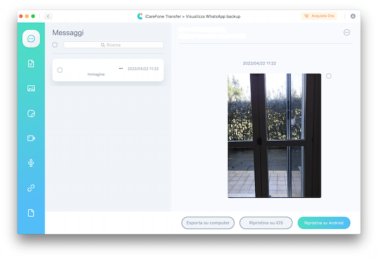Open the documents sidebar icon
The width and height of the screenshot is (378, 259).
pos(31,63)
